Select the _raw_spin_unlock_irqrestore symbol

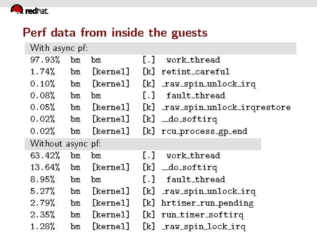pyautogui.click(x=226, y=107)
